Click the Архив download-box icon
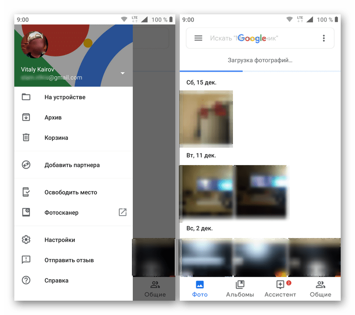 point(26,117)
